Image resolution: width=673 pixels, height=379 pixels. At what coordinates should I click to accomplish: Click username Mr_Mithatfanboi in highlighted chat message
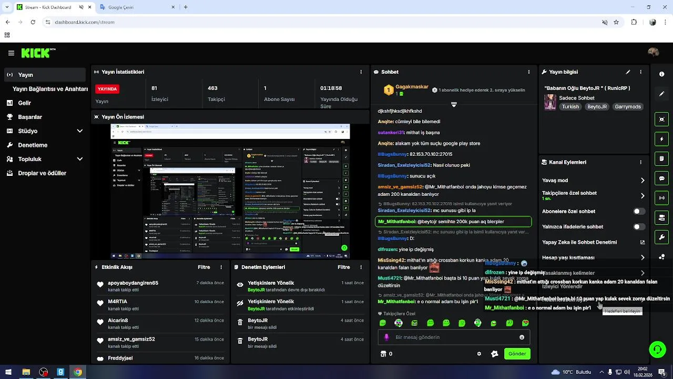click(397, 222)
